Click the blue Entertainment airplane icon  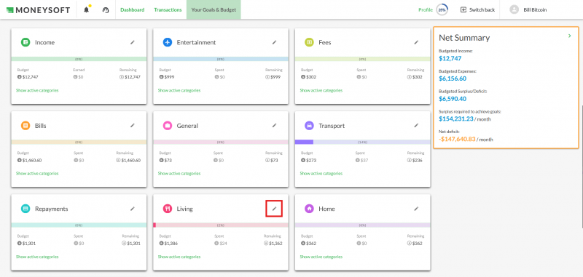168,42
